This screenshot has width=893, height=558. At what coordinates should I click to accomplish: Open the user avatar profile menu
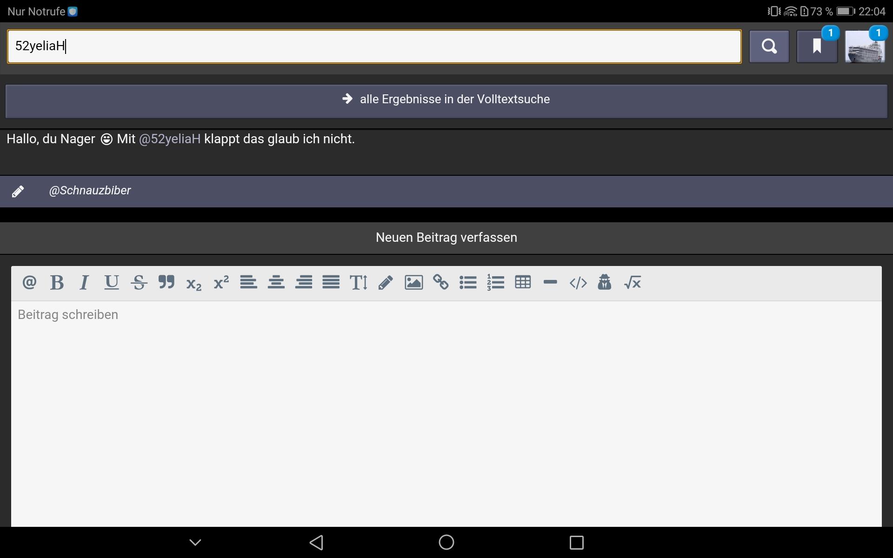865,46
